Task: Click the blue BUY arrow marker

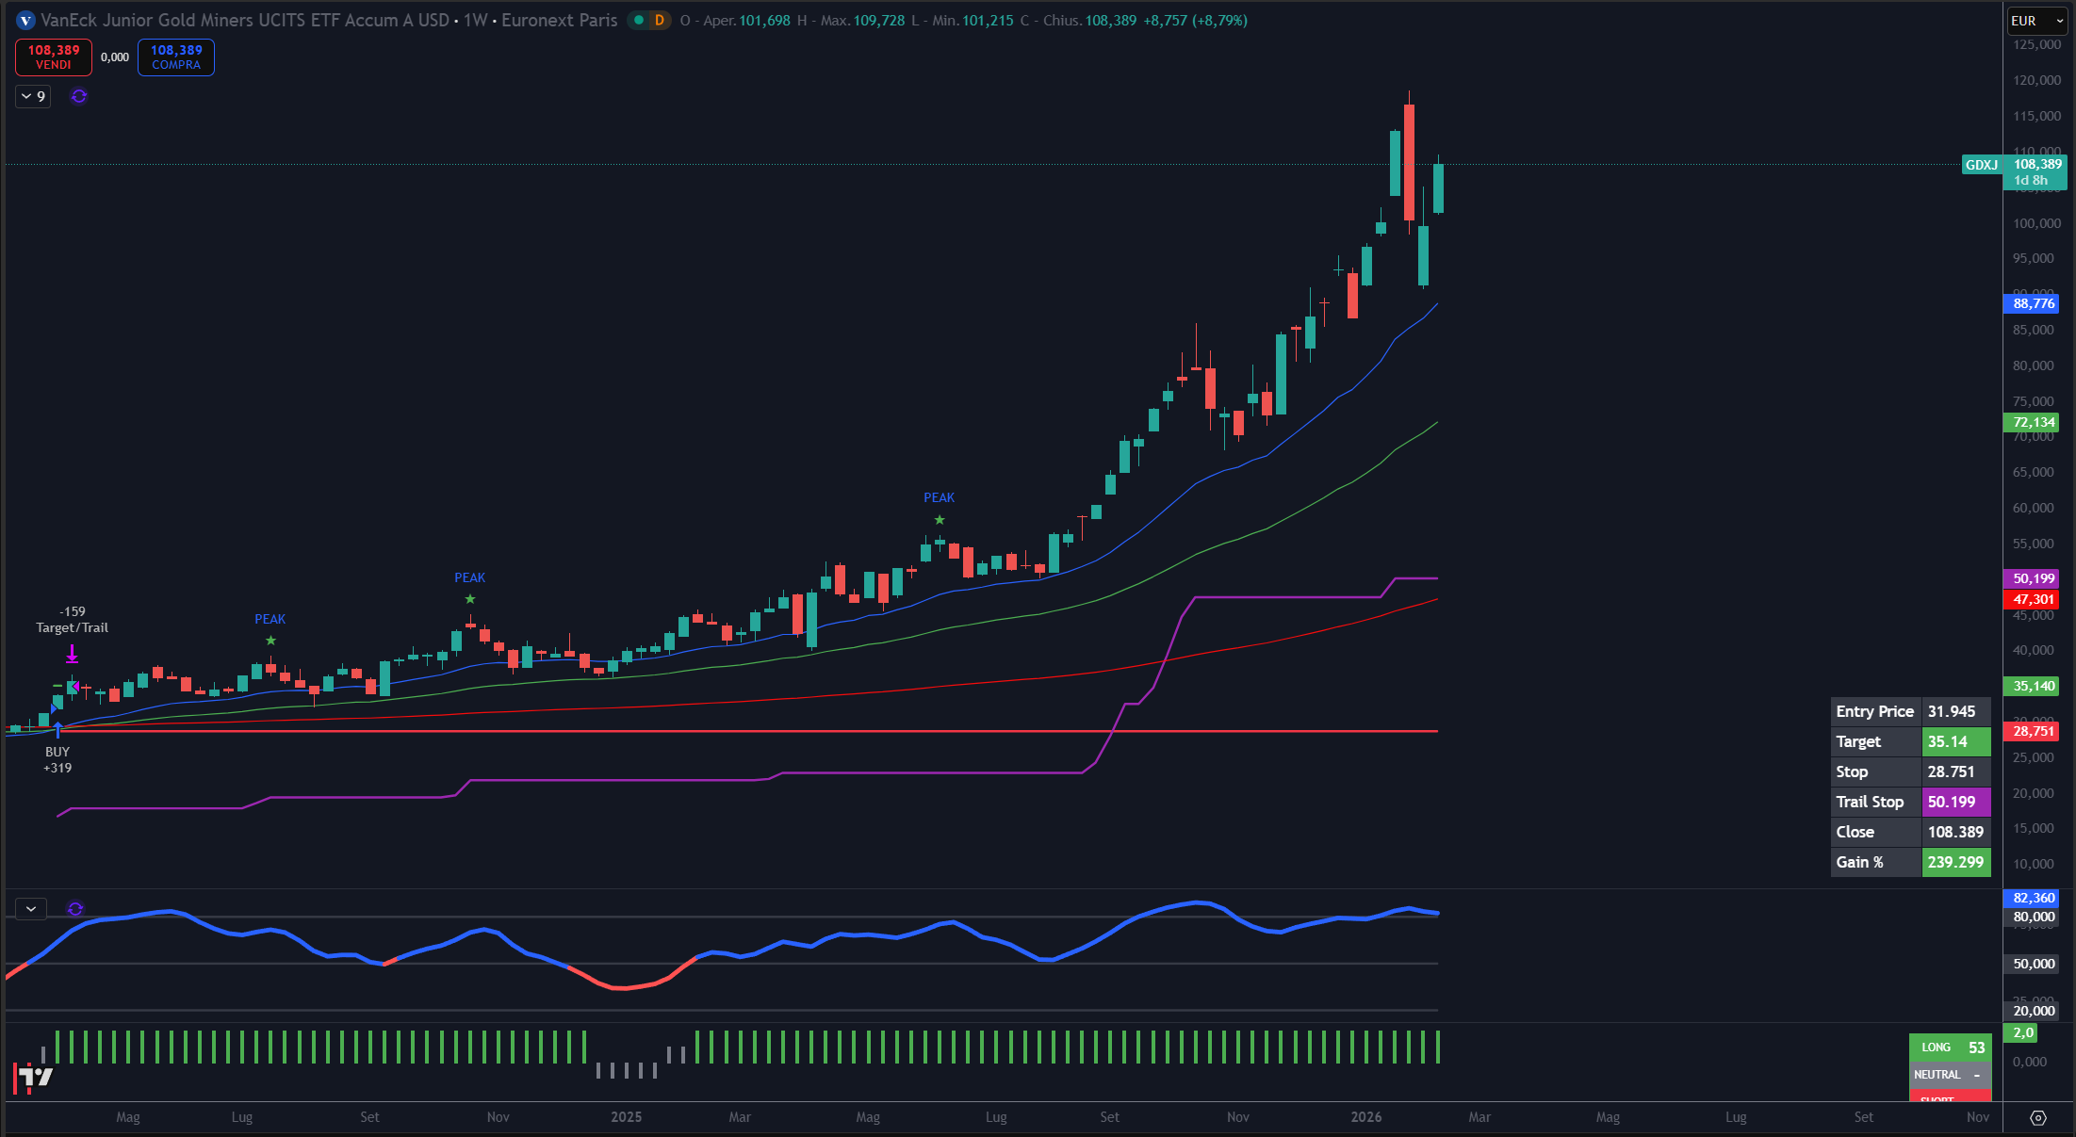Action: tap(58, 730)
